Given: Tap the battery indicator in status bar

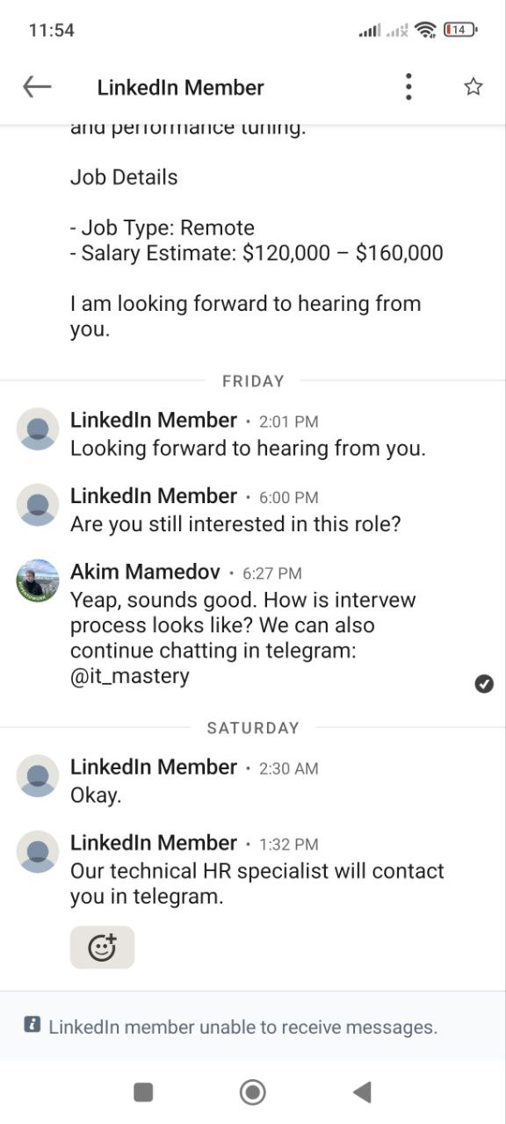Looking at the screenshot, I should tap(460, 30).
